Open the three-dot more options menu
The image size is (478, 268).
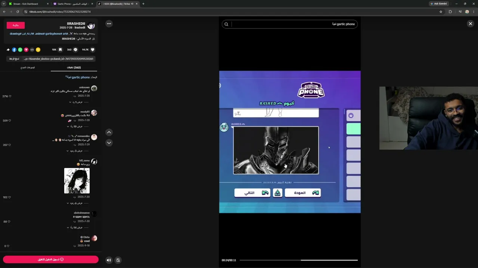109,23
